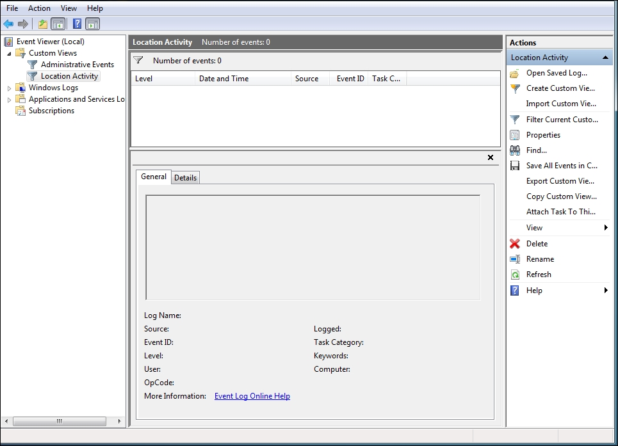Click the navigate back arrow
This screenshot has height=446, width=618.
[x=8, y=24]
